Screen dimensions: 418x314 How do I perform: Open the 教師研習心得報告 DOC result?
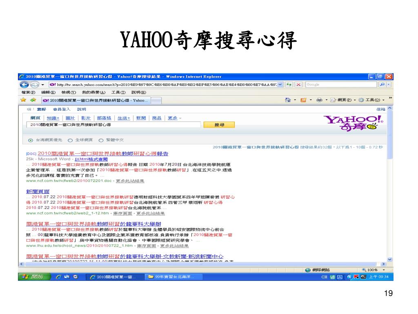103,154
